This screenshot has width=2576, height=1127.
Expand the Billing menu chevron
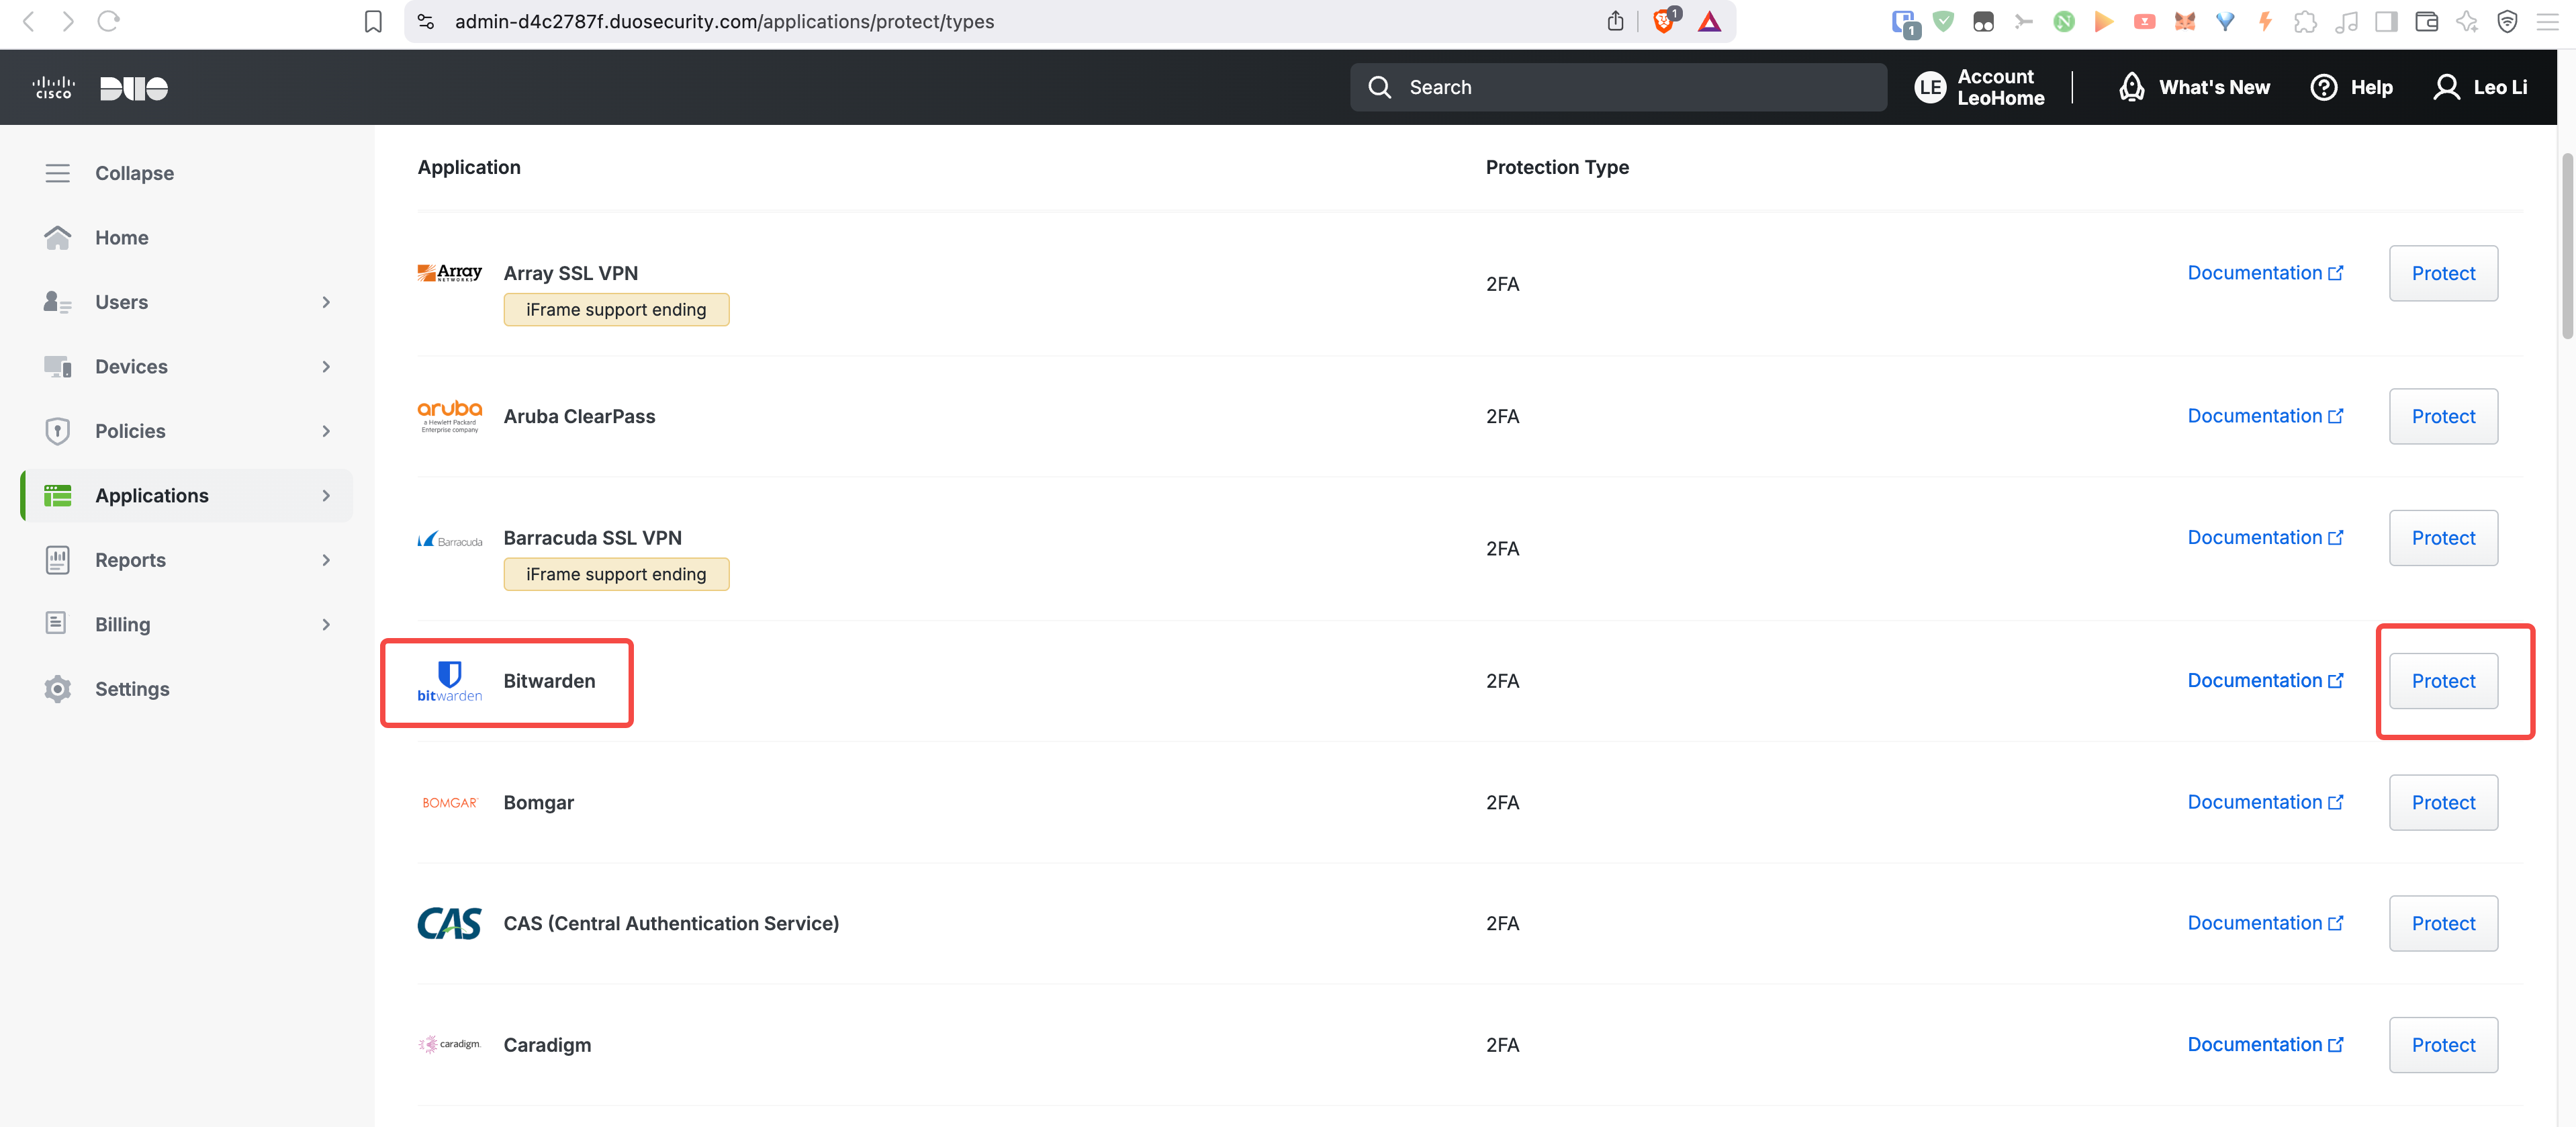(326, 624)
